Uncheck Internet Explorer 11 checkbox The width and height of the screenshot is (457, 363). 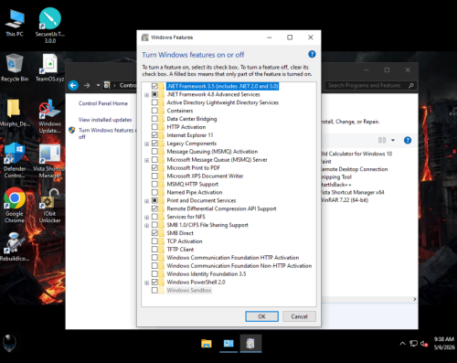click(x=154, y=135)
